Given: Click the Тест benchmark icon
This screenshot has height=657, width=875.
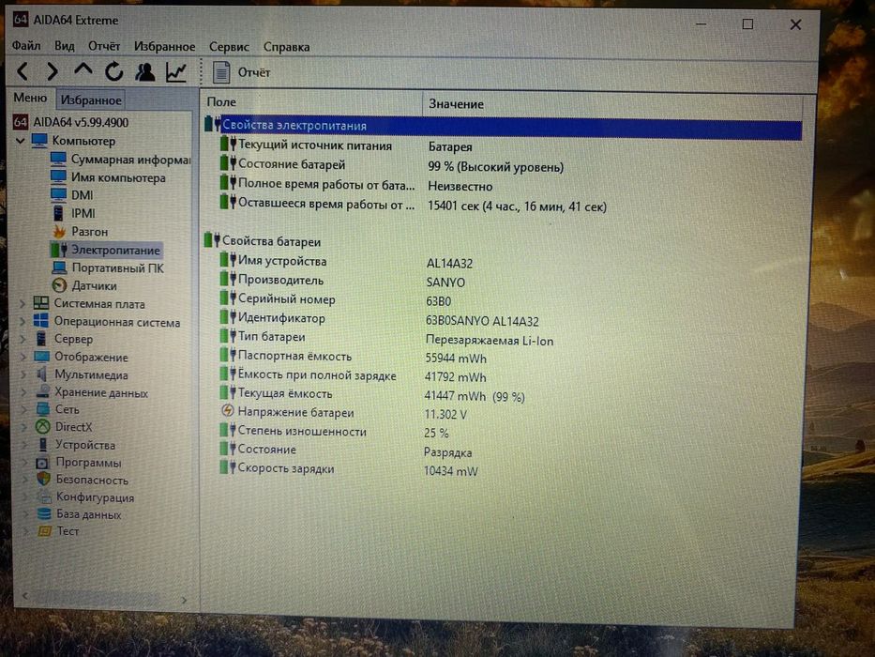Looking at the screenshot, I should 45,530.
